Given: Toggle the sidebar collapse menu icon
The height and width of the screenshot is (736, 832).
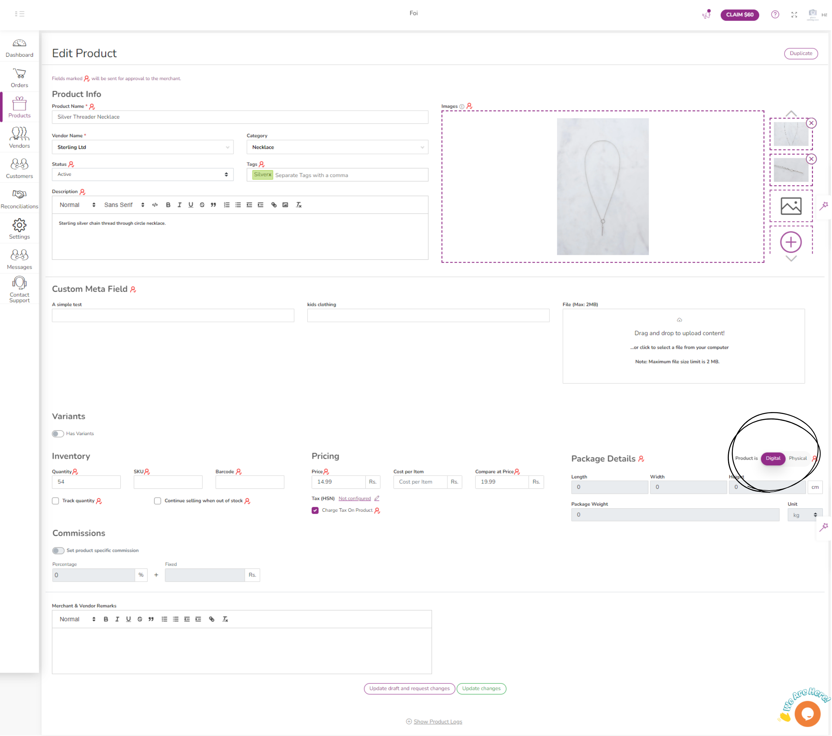Looking at the screenshot, I should [x=20, y=14].
